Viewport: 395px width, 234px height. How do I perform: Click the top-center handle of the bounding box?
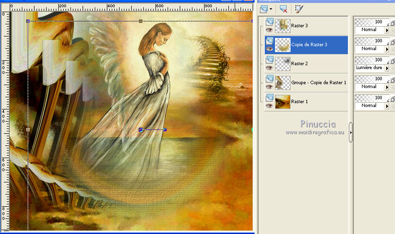[140, 21]
